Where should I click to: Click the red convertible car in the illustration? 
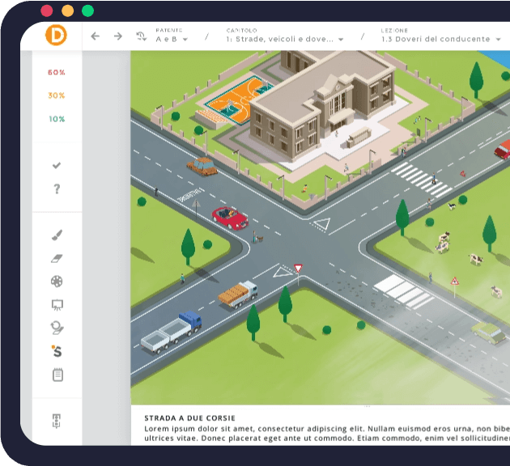click(229, 217)
